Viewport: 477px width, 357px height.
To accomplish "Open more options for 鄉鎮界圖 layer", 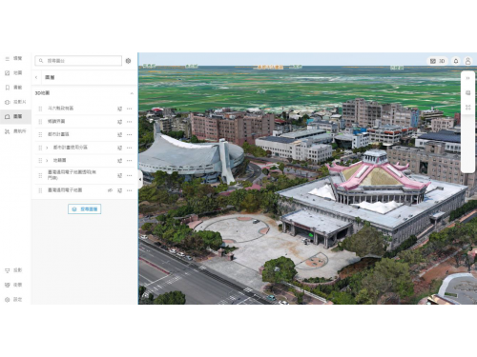I will 129,122.
